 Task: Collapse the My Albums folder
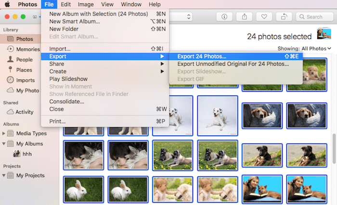pos(4,144)
